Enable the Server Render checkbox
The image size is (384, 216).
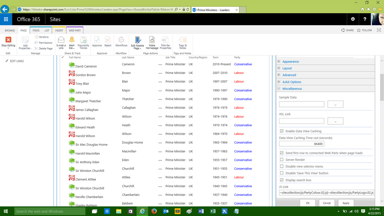tap(282, 160)
